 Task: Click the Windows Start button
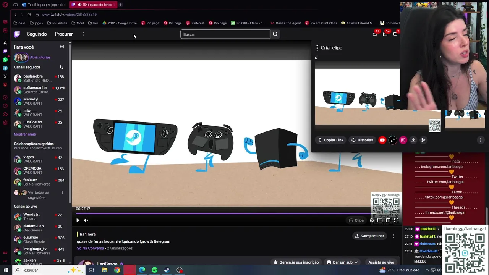pos(6,270)
